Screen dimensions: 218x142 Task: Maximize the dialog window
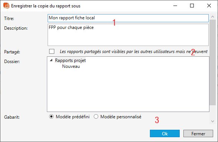pyautogui.click(x=192, y=6)
